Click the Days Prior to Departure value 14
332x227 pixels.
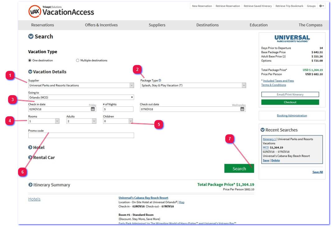point(321,48)
